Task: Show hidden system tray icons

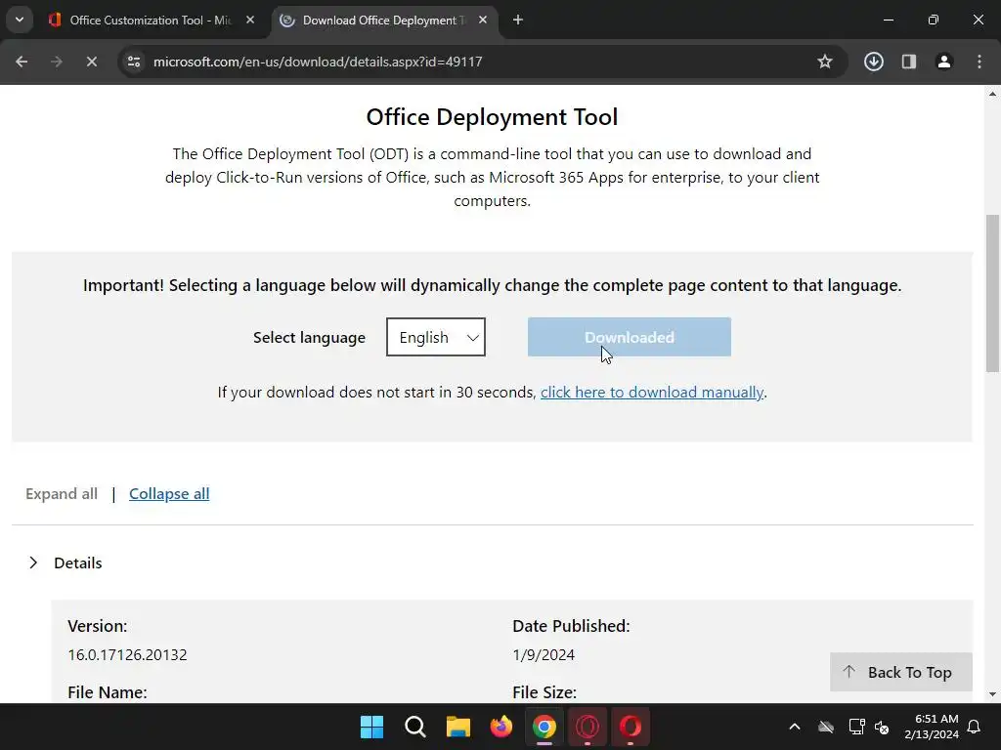Action: point(795,727)
